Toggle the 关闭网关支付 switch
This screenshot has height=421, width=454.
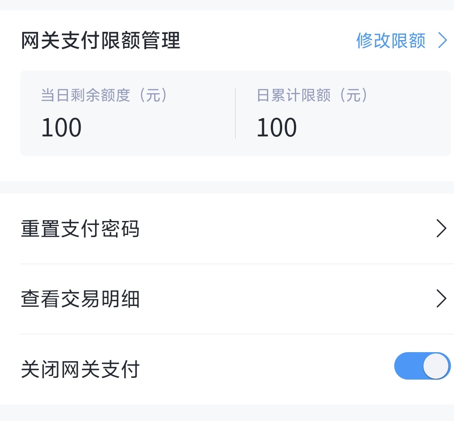point(422,366)
